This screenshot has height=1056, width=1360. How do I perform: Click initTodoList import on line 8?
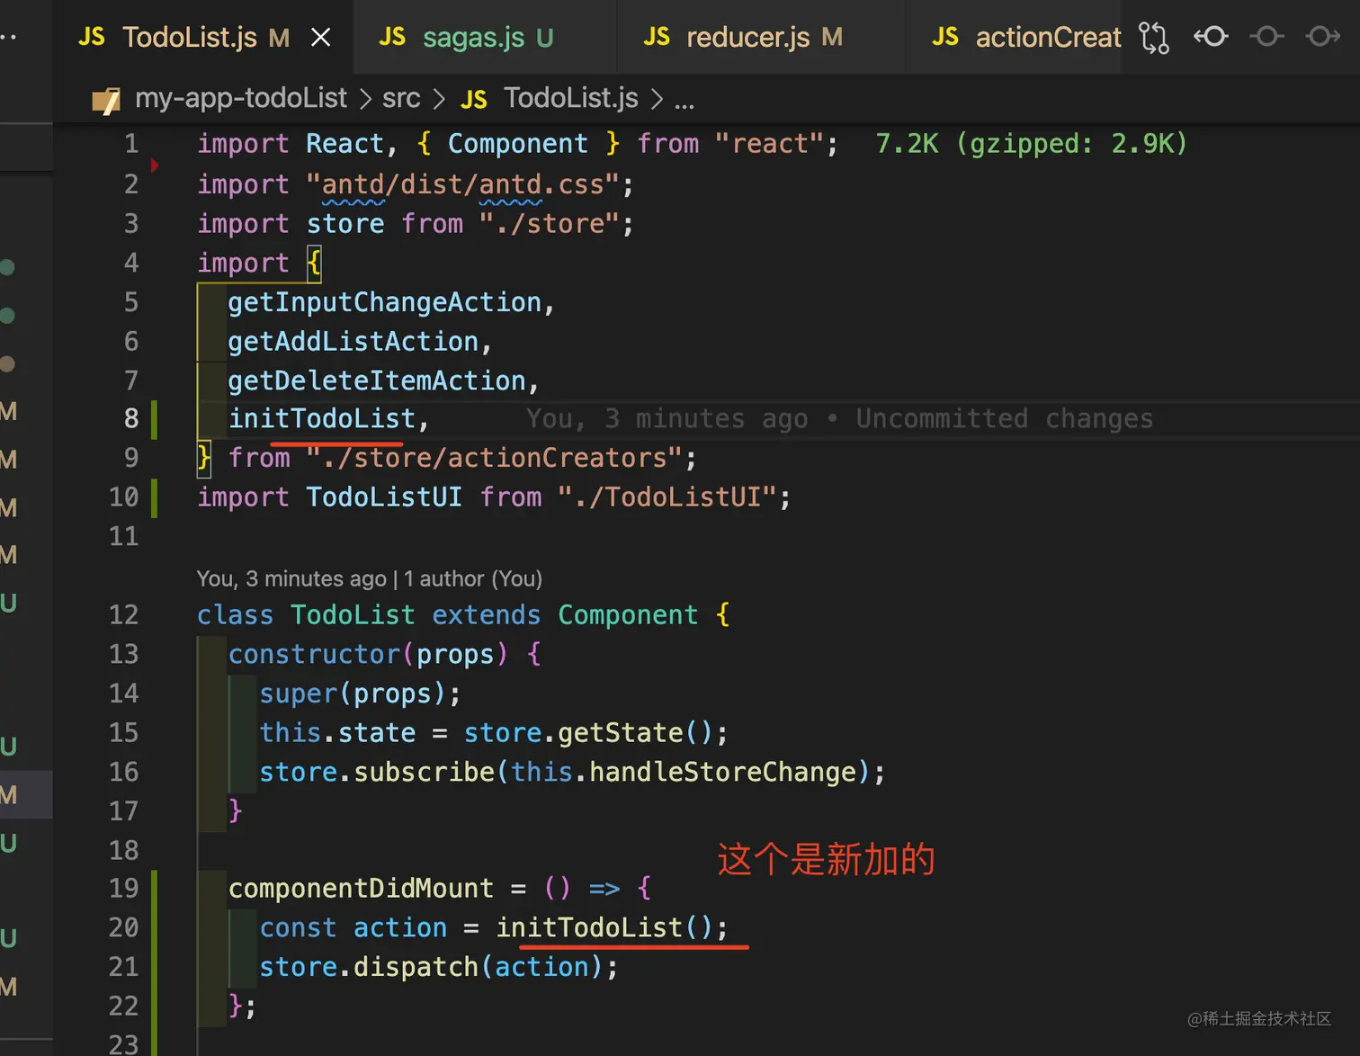tap(322, 419)
